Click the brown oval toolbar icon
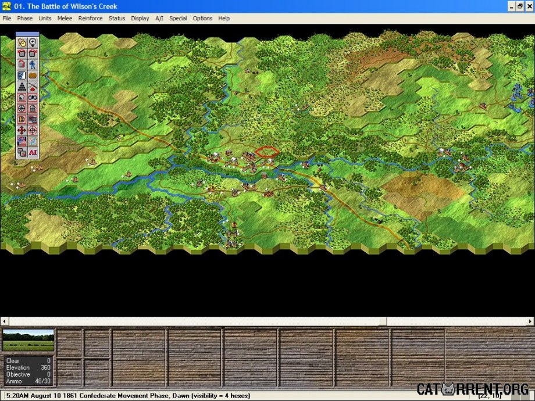Image resolution: width=535 pixels, height=401 pixels. pyautogui.click(x=33, y=76)
